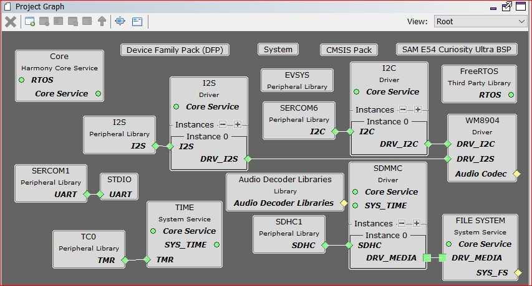
Task: Click the SDHC diamond on SDMMC Instance 0
Action: [x=349, y=246]
